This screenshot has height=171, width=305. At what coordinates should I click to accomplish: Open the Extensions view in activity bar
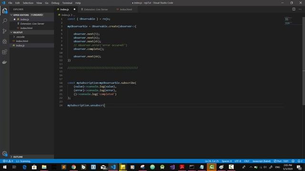click(4, 52)
